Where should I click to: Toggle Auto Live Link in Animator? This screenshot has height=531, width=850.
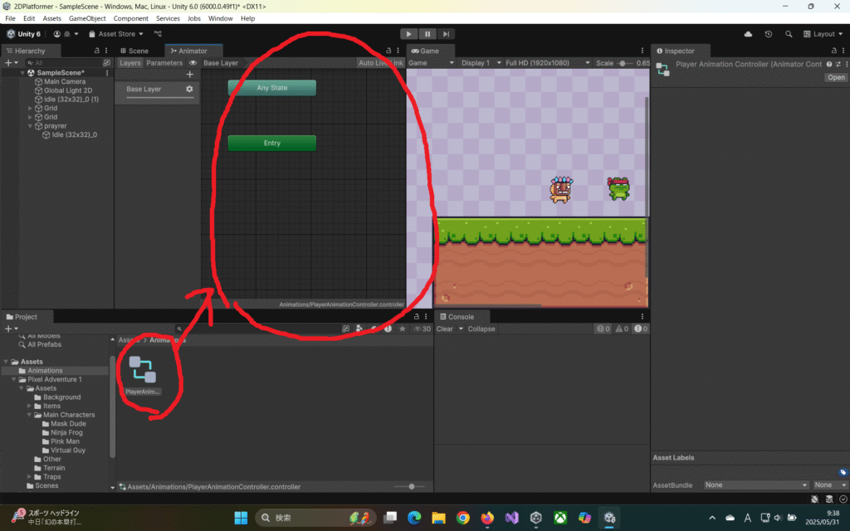(380, 63)
